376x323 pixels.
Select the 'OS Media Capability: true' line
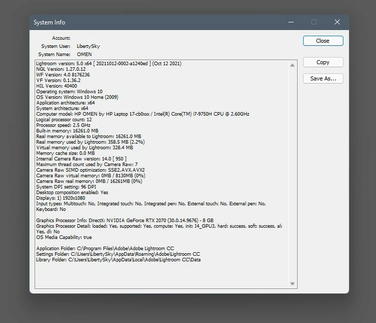[64, 237]
